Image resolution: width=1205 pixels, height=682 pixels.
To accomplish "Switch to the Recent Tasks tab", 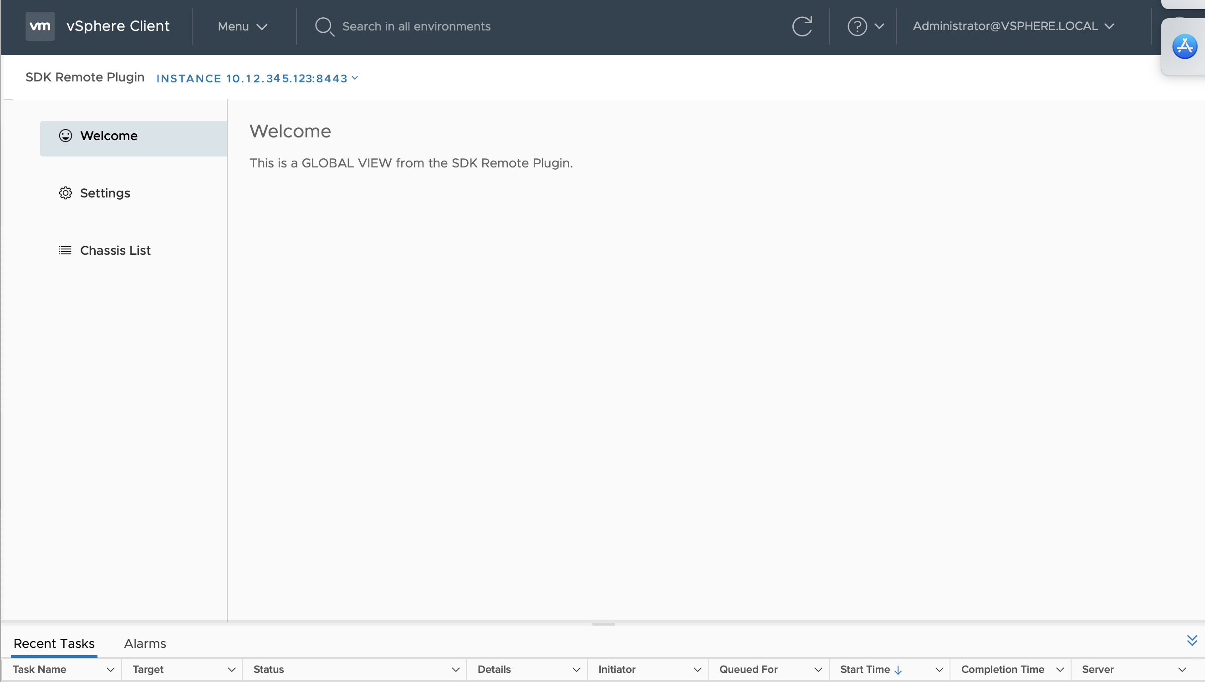I will [x=54, y=644].
